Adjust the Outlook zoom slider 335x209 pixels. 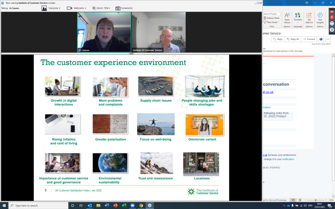pos(315,200)
